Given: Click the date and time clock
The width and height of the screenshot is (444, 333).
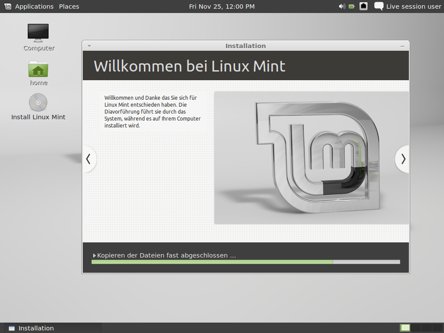Looking at the screenshot, I should [222, 6].
